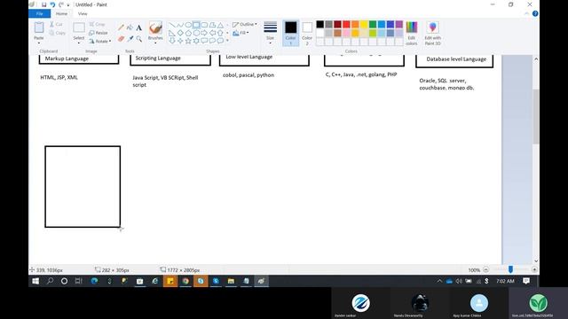Screen dimensions: 568x319
Task: Click the vertical scrollbar down arrow
Action: click(x=536, y=261)
